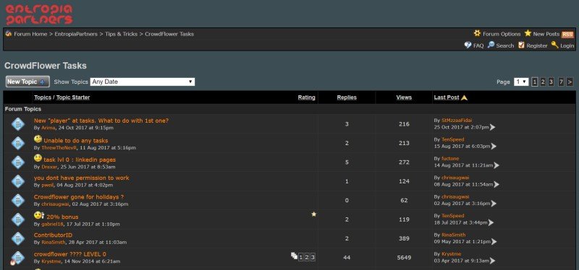
Task: Go to page 2 in pagination
Action: (543, 82)
